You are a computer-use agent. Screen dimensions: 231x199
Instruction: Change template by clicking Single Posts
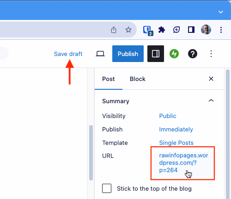pyautogui.click(x=176, y=143)
